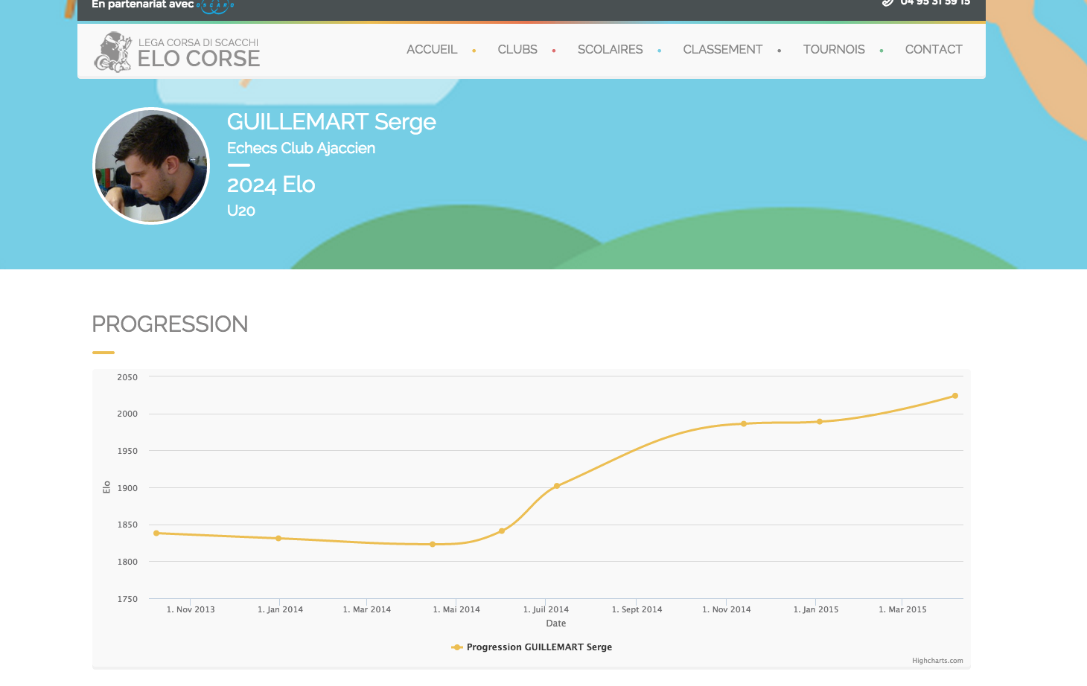Click the ELO CORSE site title

coord(199,59)
